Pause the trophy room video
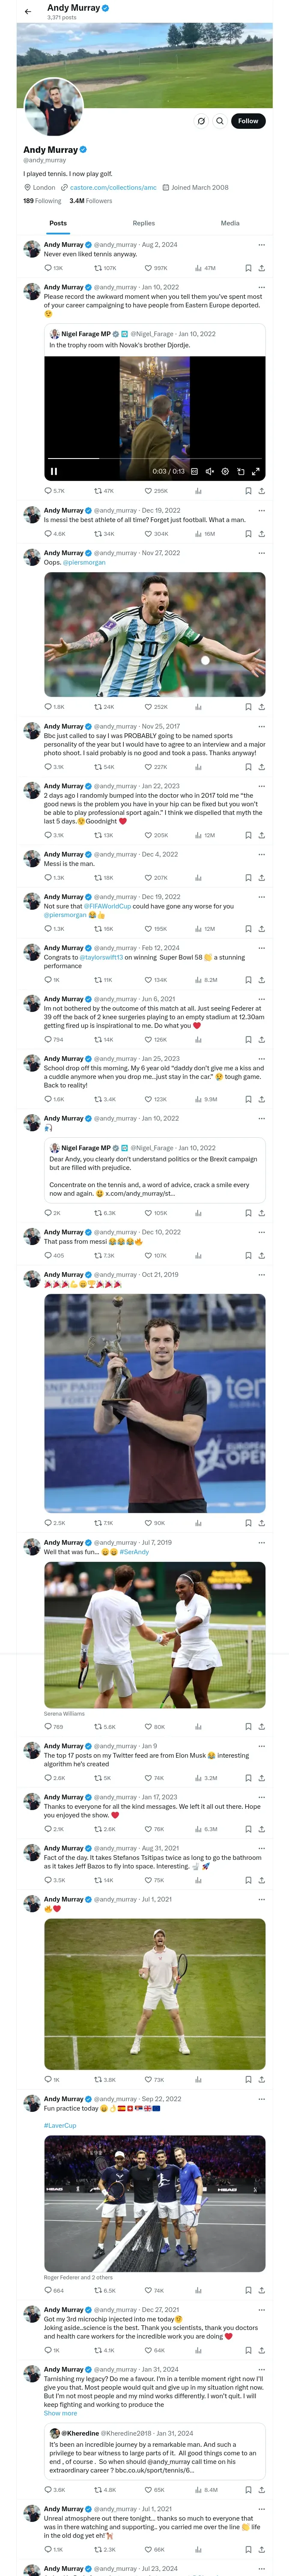 tap(54, 471)
